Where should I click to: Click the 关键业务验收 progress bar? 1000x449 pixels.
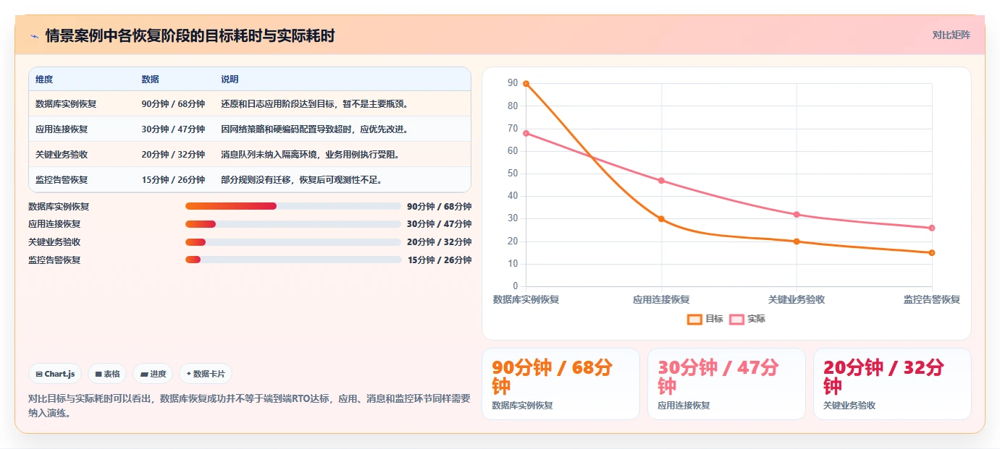click(x=293, y=242)
